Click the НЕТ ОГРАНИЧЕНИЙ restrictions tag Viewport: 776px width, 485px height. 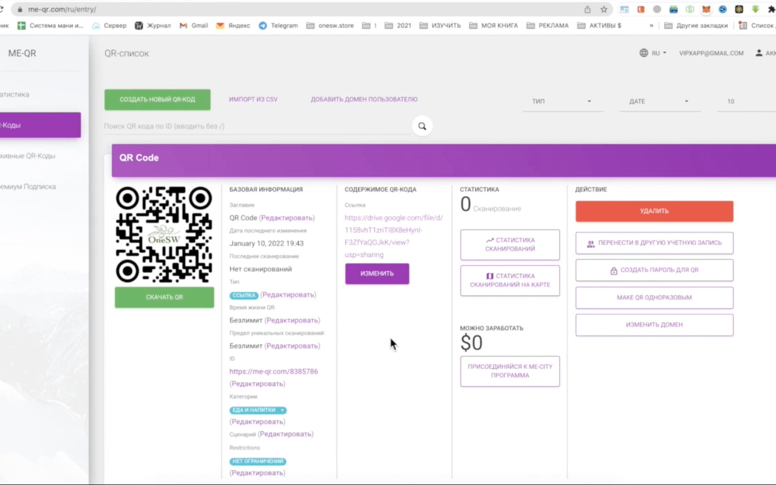click(x=258, y=461)
